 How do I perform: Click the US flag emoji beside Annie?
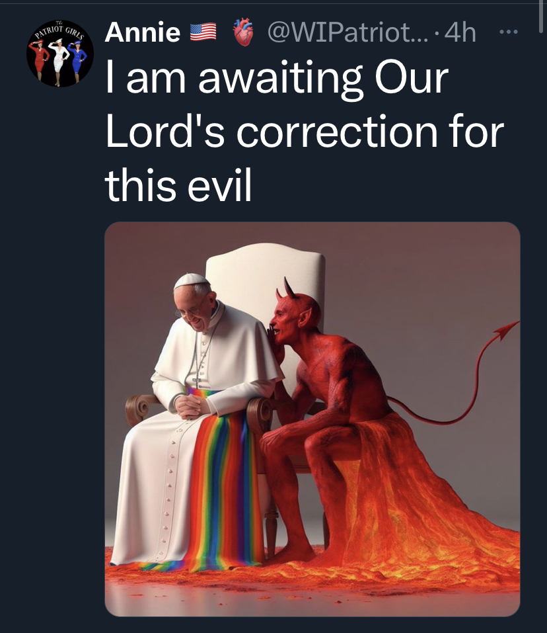coord(203,32)
